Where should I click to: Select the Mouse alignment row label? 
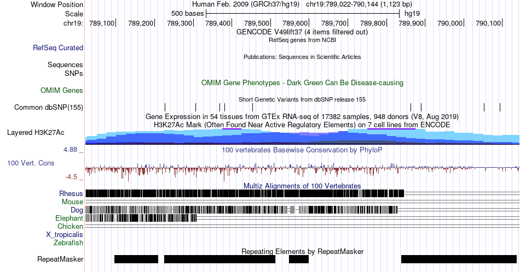pos(72,202)
